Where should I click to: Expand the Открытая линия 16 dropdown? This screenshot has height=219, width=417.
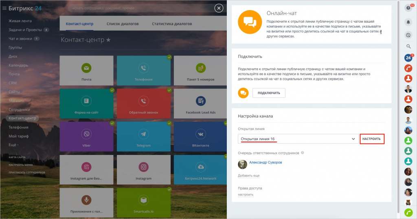click(298, 139)
